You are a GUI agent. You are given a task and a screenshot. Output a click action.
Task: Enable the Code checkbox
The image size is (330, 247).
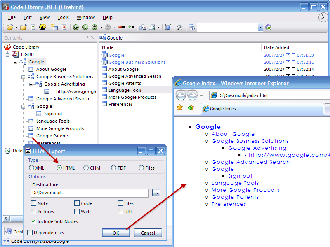(77, 203)
